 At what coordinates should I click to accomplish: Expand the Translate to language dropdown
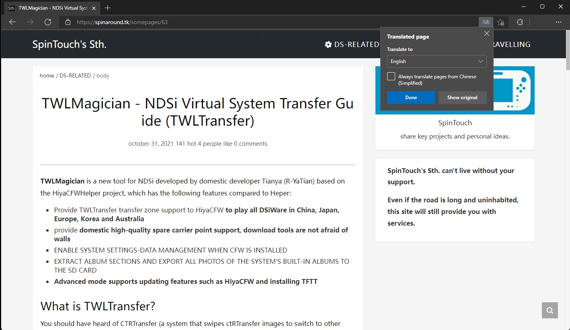437,61
